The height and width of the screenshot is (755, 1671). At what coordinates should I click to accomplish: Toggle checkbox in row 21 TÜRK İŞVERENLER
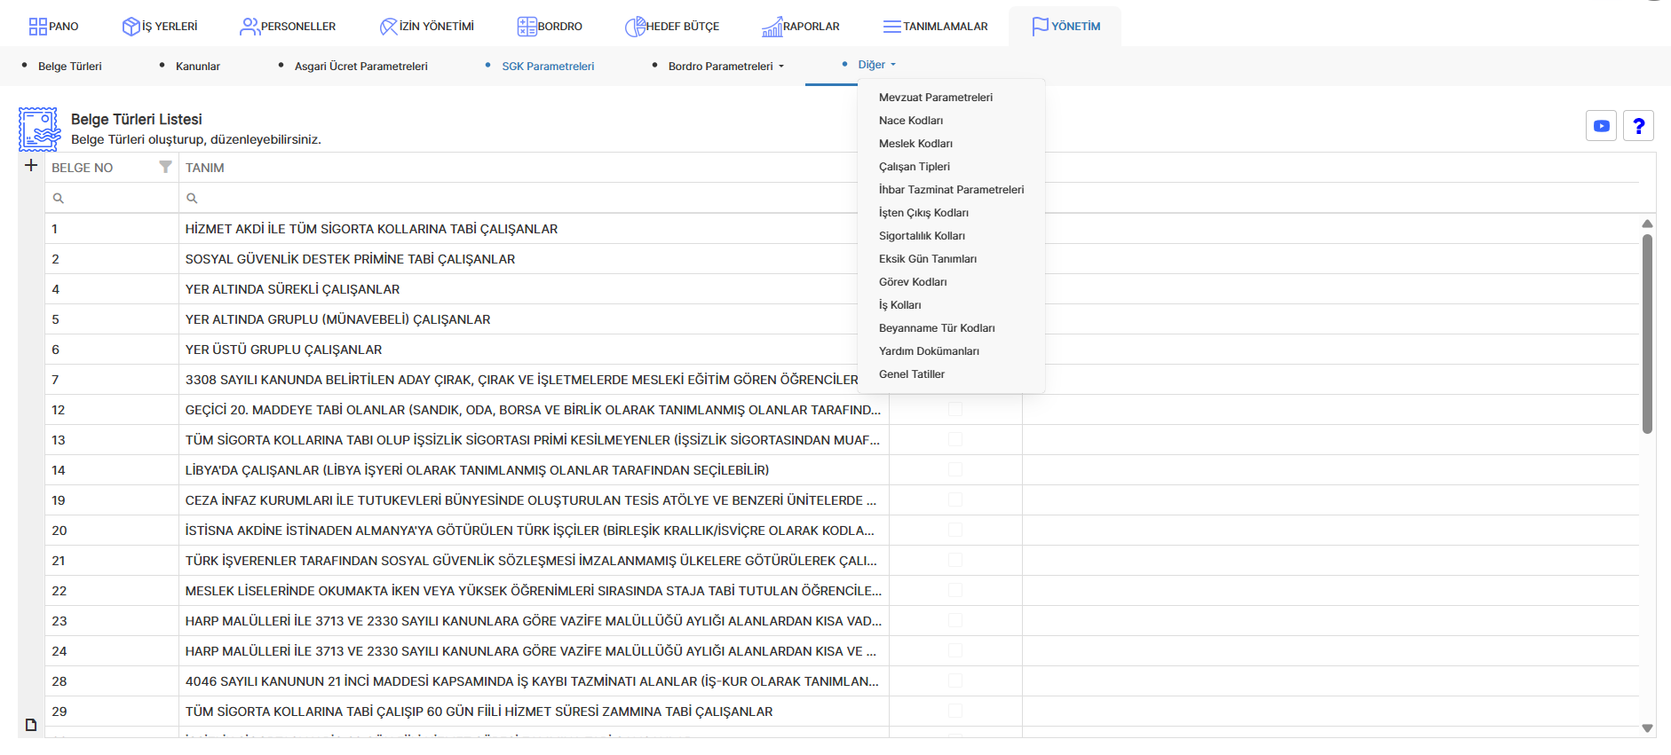(x=955, y=560)
